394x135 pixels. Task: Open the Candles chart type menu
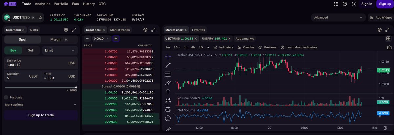(x=246, y=47)
